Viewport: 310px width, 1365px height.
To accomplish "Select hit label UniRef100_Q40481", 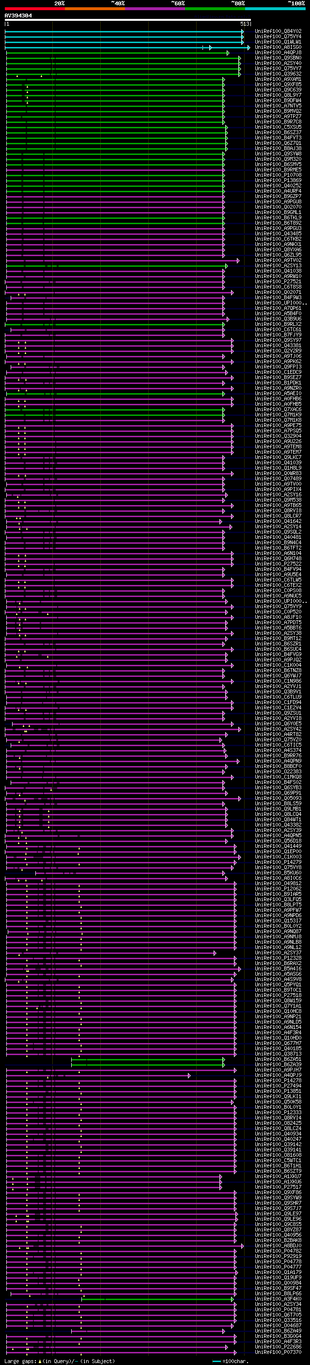I will point(278,537).
